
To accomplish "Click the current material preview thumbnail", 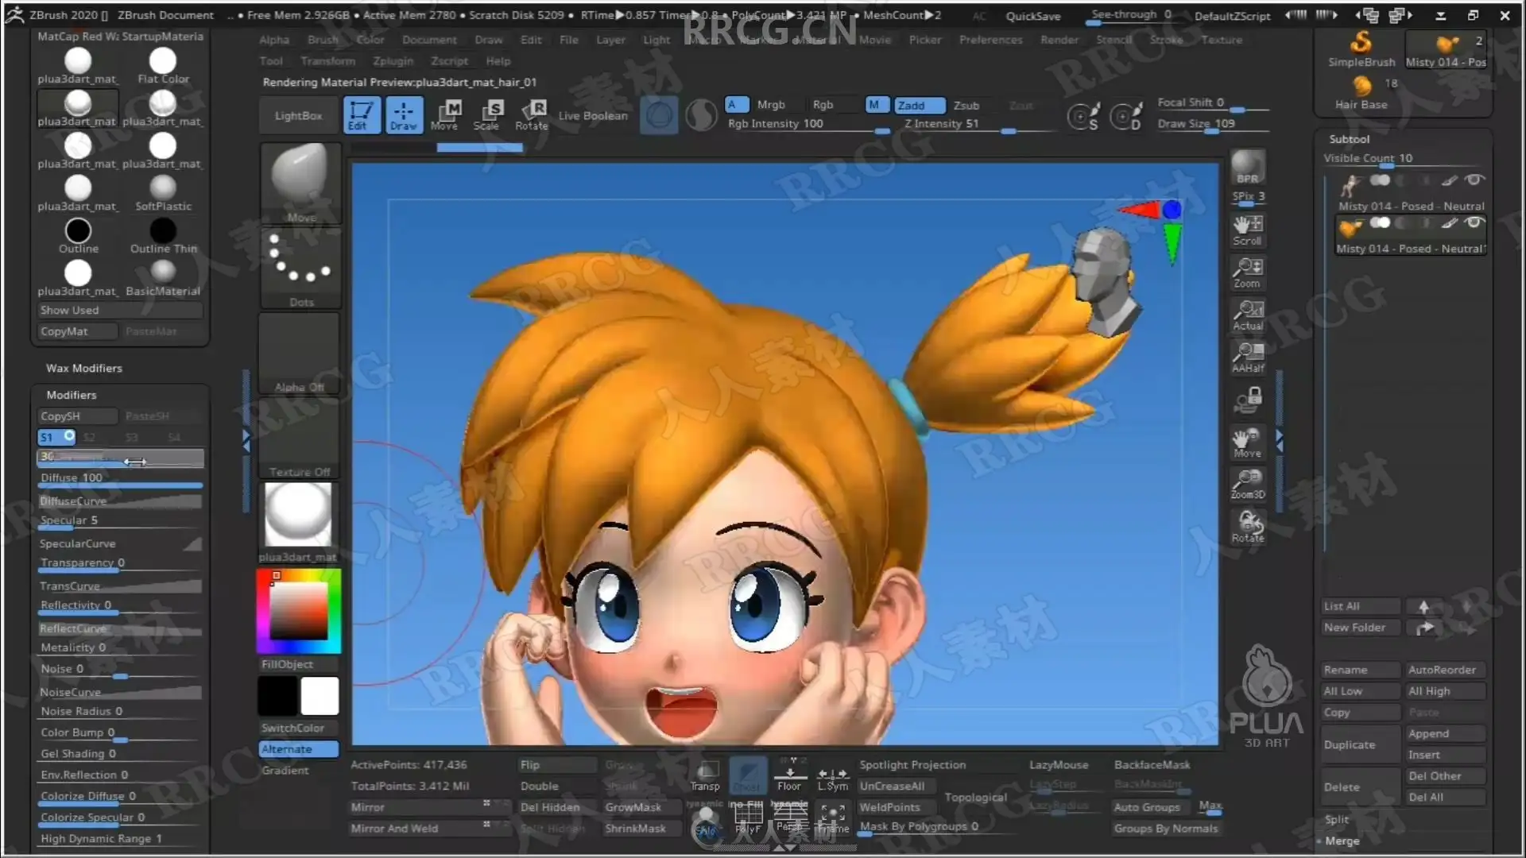I will (299, 515).
